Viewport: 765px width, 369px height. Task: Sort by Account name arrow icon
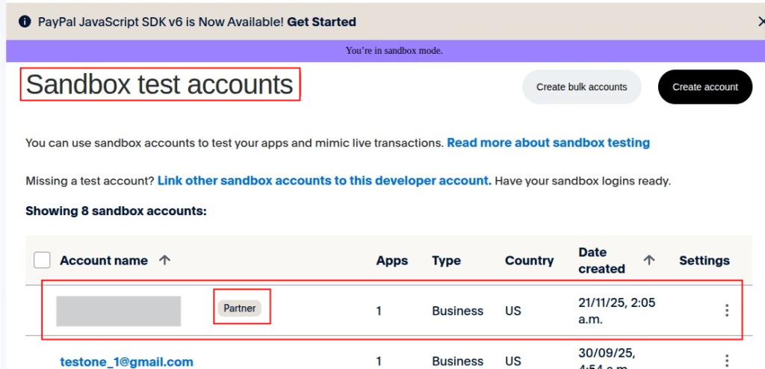pos(165,260)
